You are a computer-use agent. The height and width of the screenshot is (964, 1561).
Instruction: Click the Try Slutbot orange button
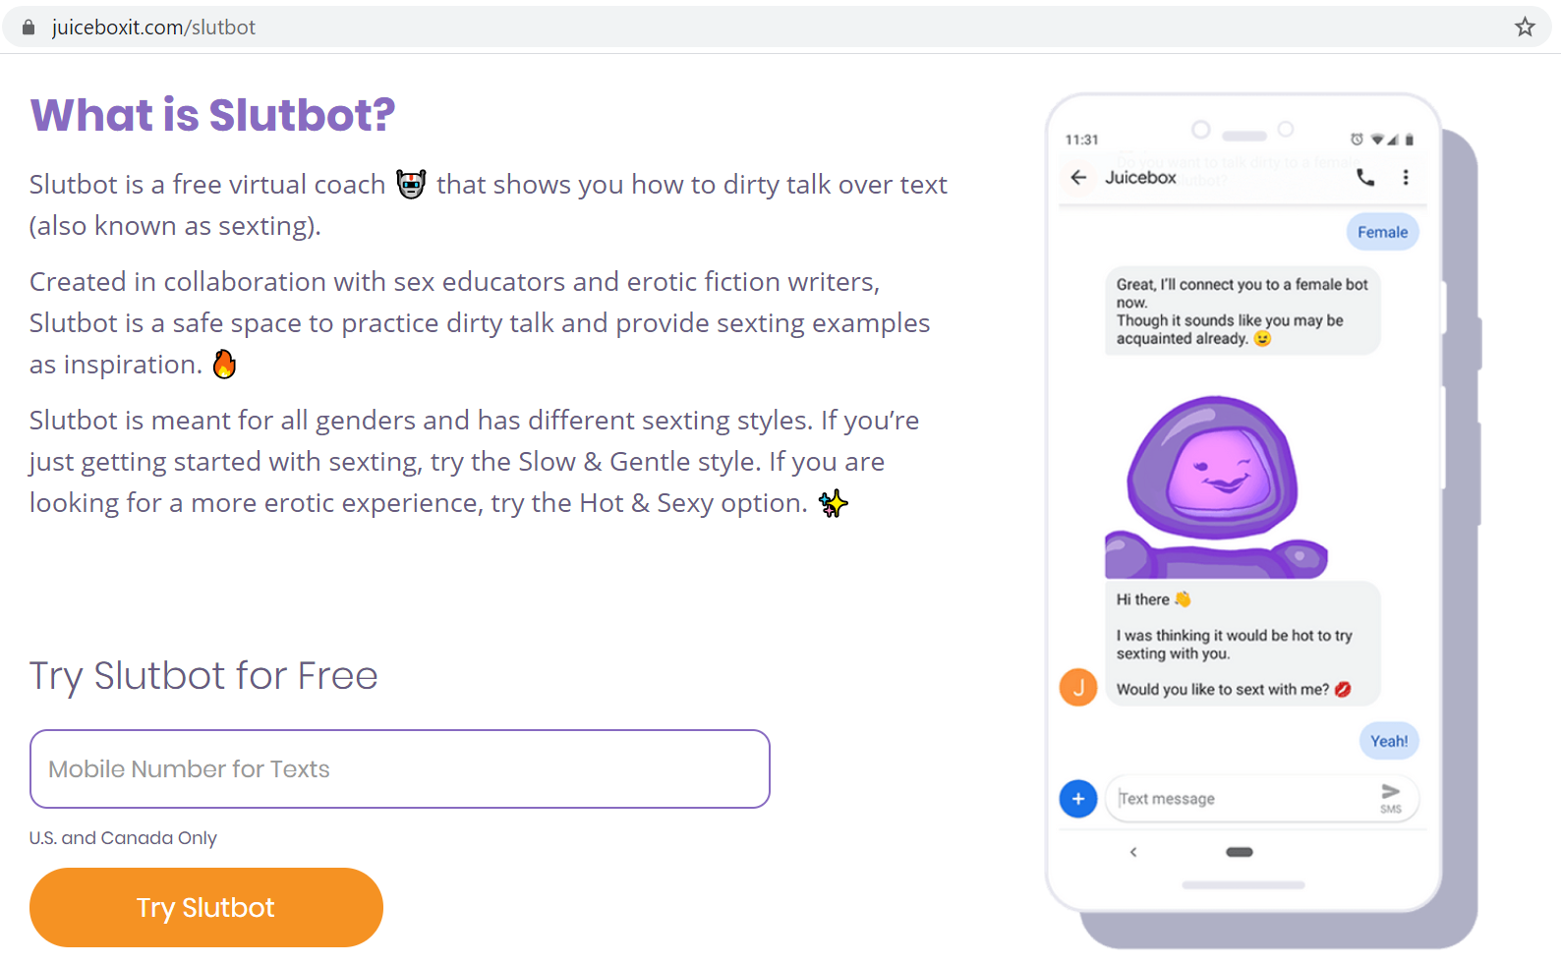point(206,907)
